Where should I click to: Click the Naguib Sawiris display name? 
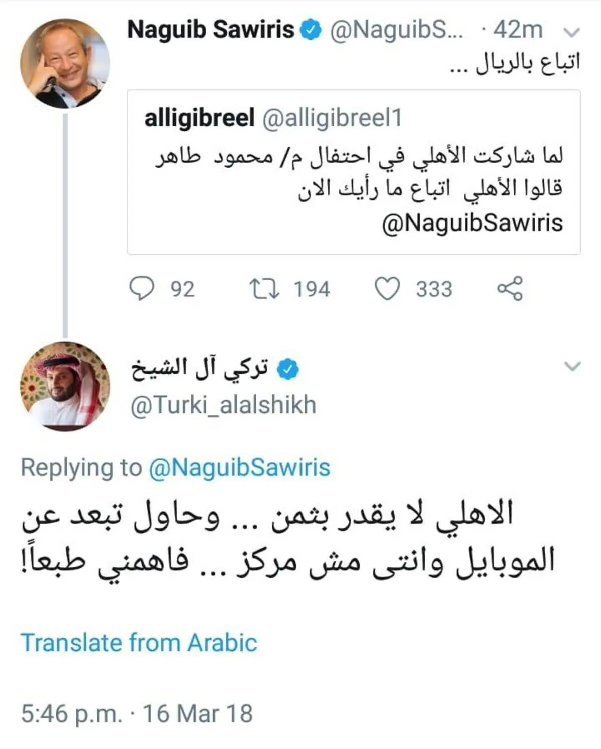click(210, 30)
